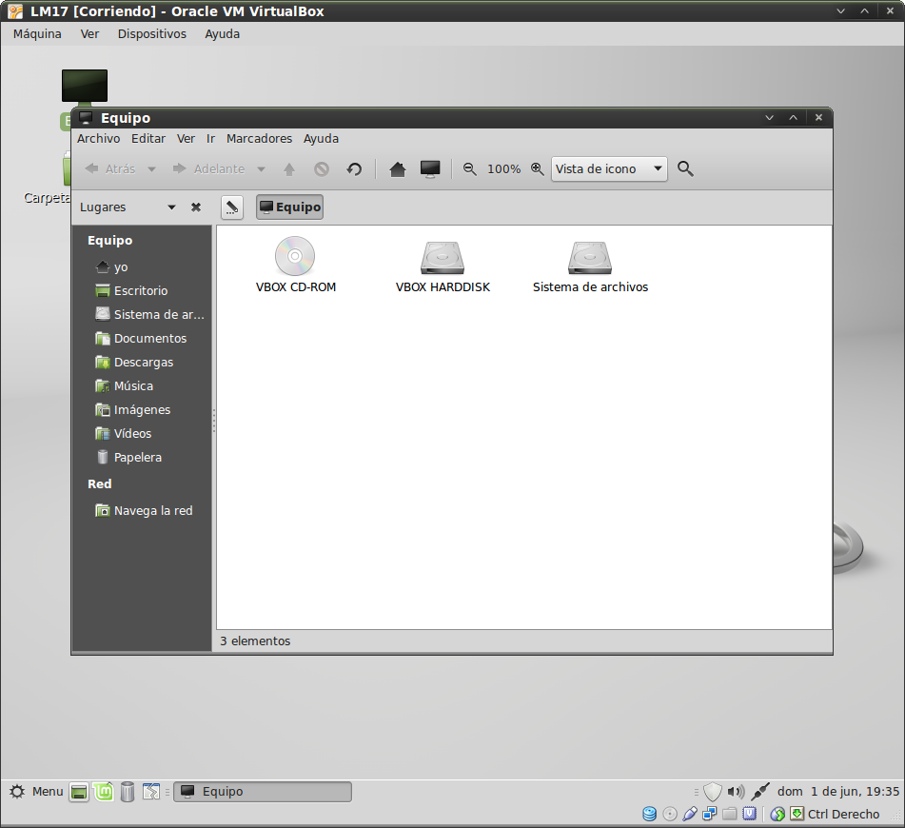The width and height of the screenshot is (905, 828).
Task: Open search with the magnifying glass icon
Action: click(x=685, y=169)
